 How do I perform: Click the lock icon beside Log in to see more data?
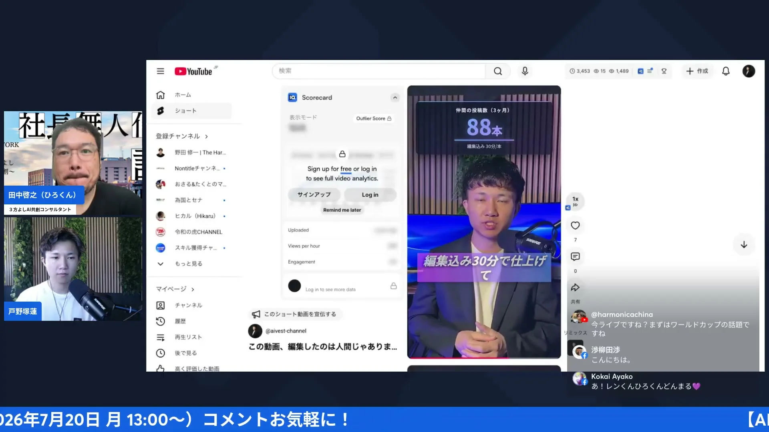click(x=393, y=286)
